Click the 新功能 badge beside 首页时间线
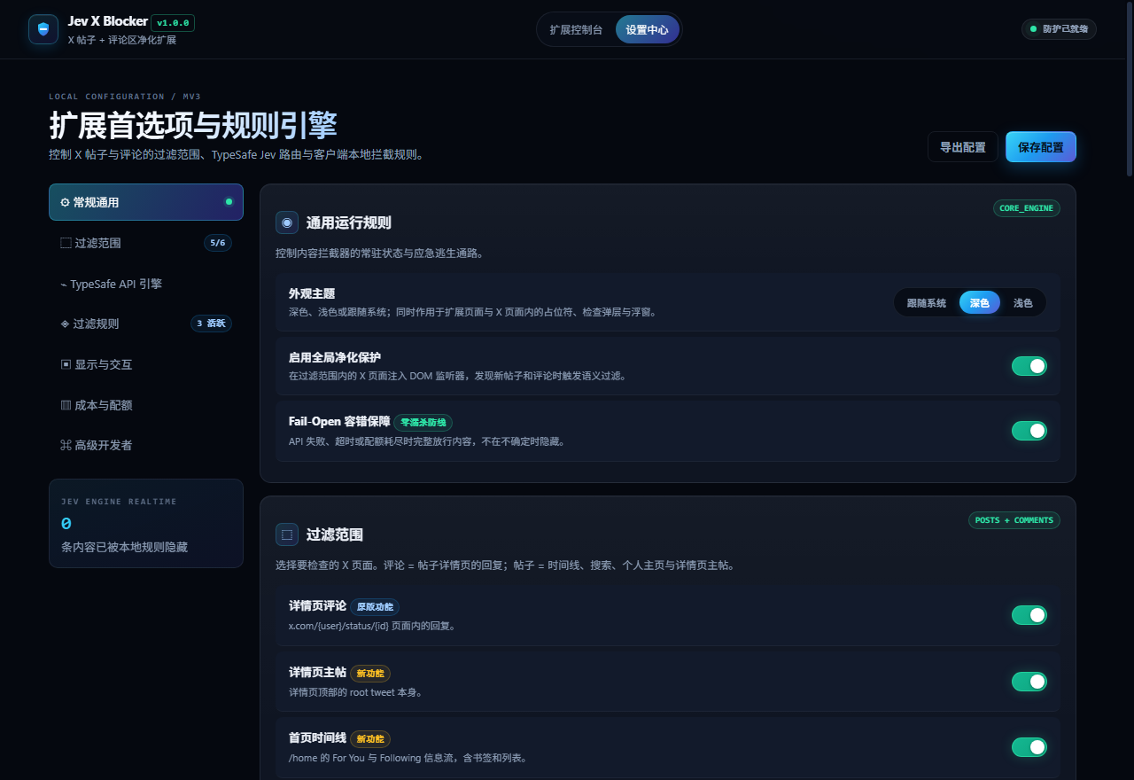This screenshot has width=1134, height=780. click(370, 739)
